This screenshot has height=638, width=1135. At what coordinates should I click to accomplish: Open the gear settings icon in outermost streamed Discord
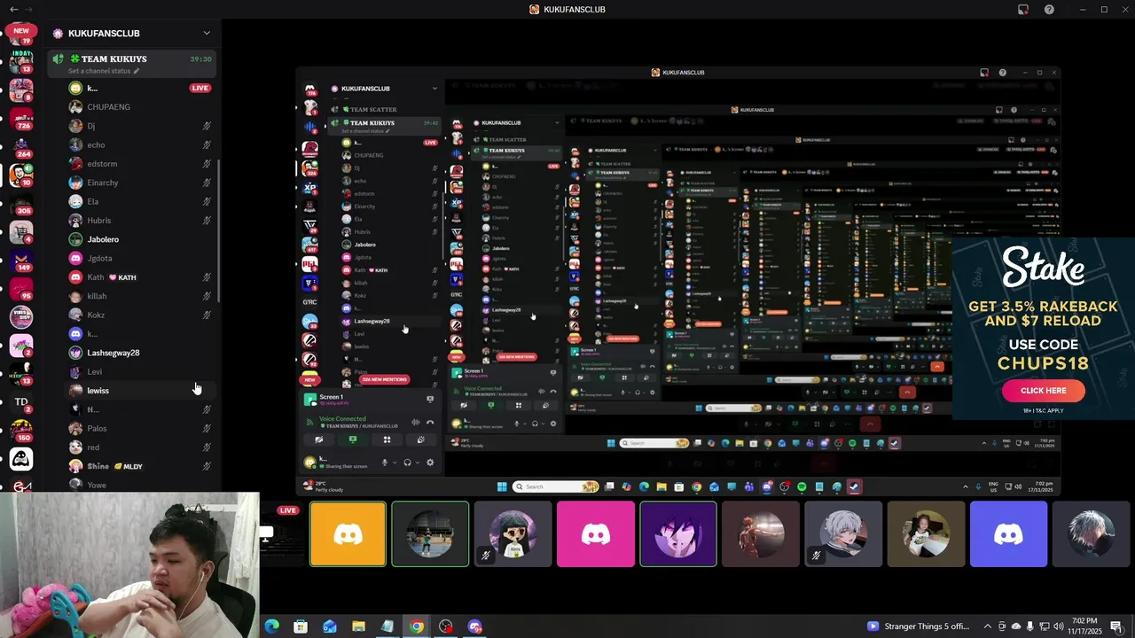(x=430, y=463)
